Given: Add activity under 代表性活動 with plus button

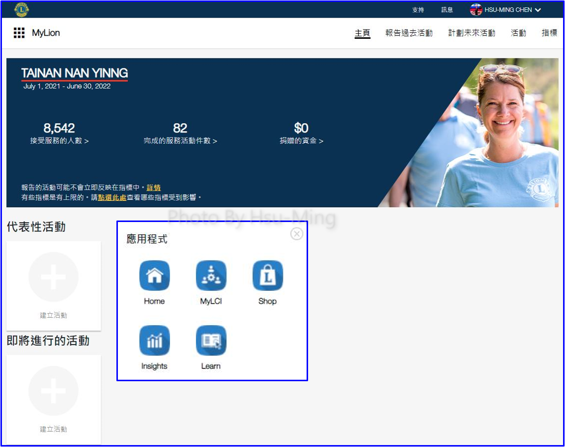Looking at the screenshot, I should 53,277.
